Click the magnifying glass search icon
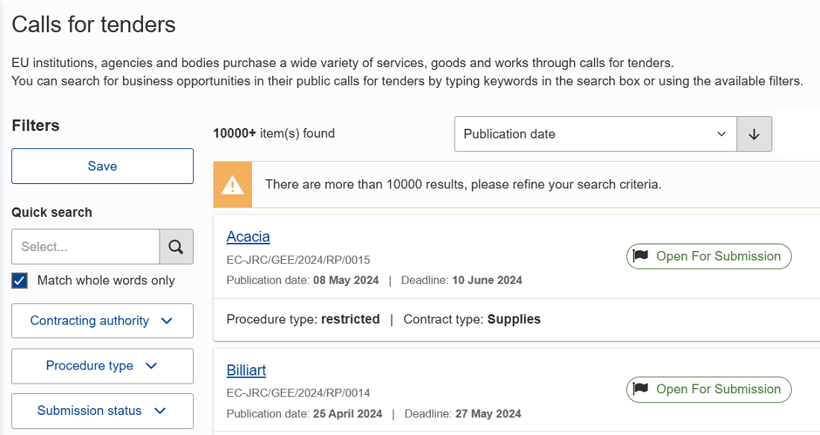820x435 pixels. (176, 247)
